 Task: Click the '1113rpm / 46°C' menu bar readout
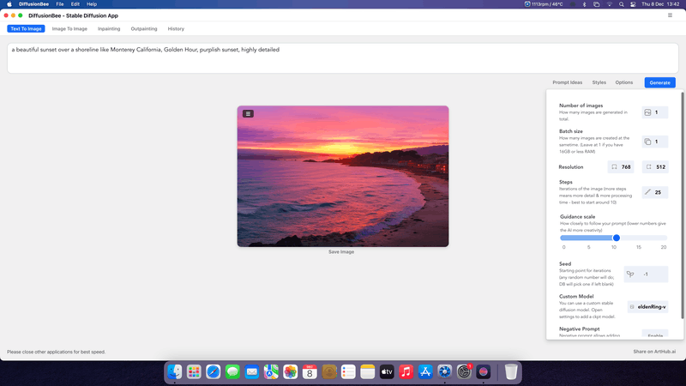click(544, 4)
